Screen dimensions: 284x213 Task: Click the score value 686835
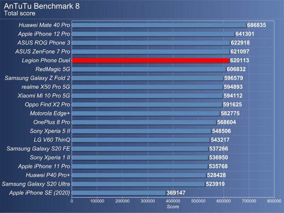pos(256,25)
